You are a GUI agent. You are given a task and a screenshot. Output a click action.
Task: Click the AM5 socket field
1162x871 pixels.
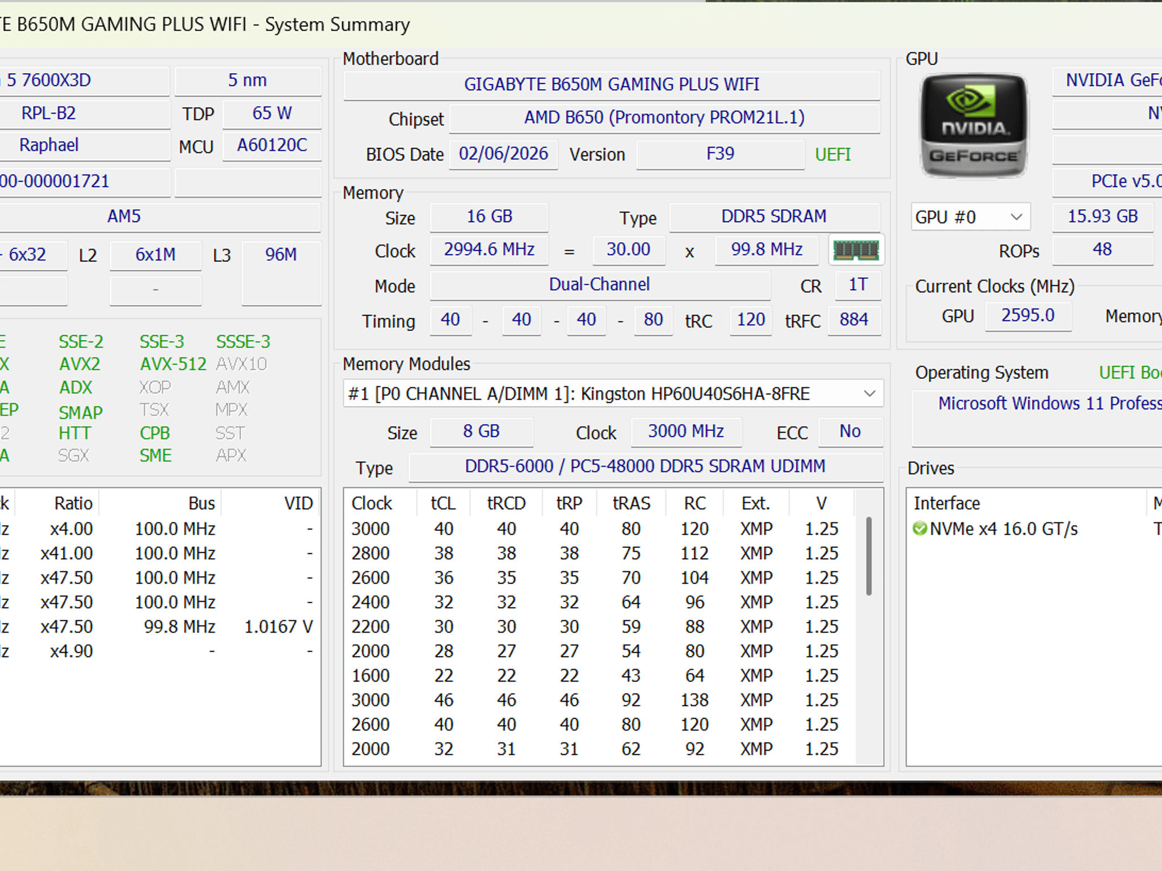click(x=160, y=217)
